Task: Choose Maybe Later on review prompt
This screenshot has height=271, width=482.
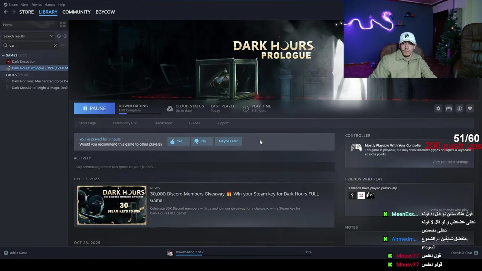Action: 228,141
